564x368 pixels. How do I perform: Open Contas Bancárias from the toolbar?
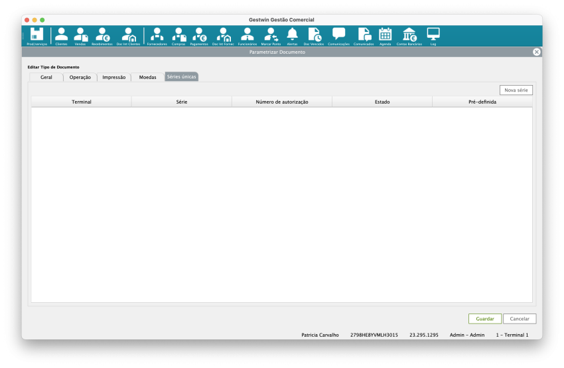(x=409, y=35)
